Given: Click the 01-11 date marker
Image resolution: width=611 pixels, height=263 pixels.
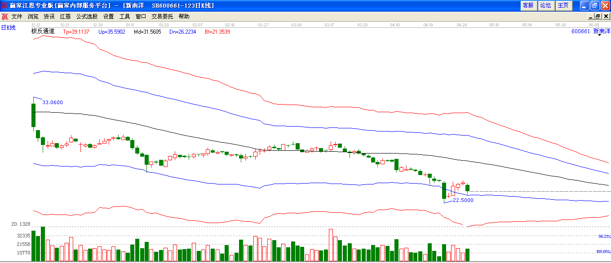Looking at the screenshot, I should [x=130, y=25].
